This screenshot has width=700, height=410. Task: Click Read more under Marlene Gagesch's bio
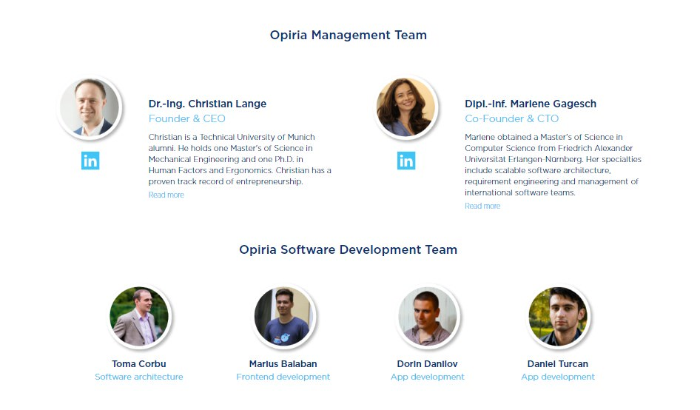(x=482, y=206)
